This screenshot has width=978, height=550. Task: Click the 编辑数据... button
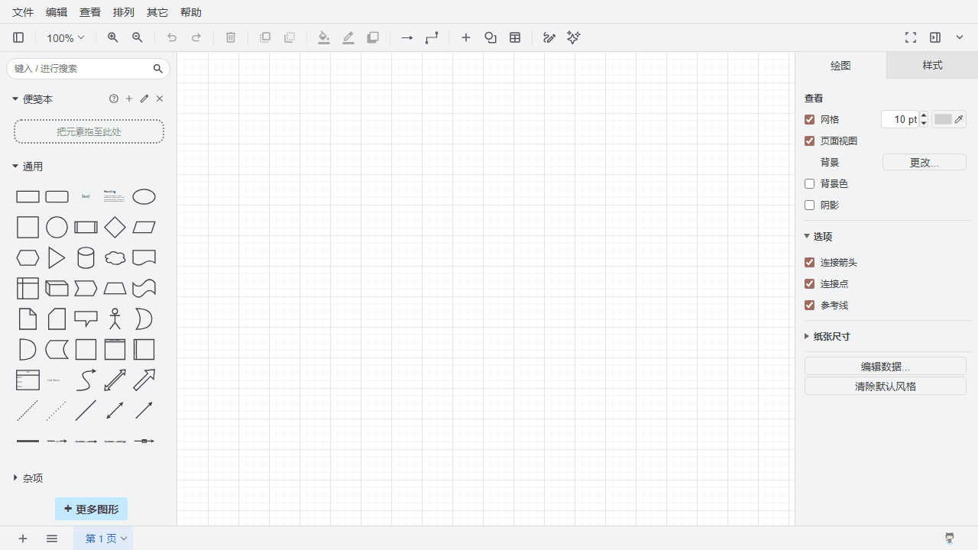pos(886,367)
